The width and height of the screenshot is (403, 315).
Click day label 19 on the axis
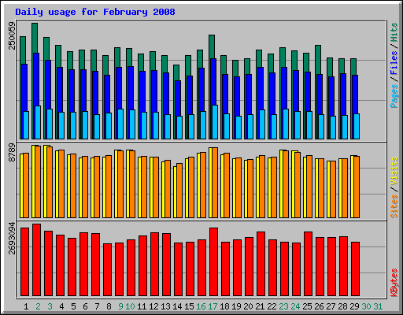click(x=236, y=306)
